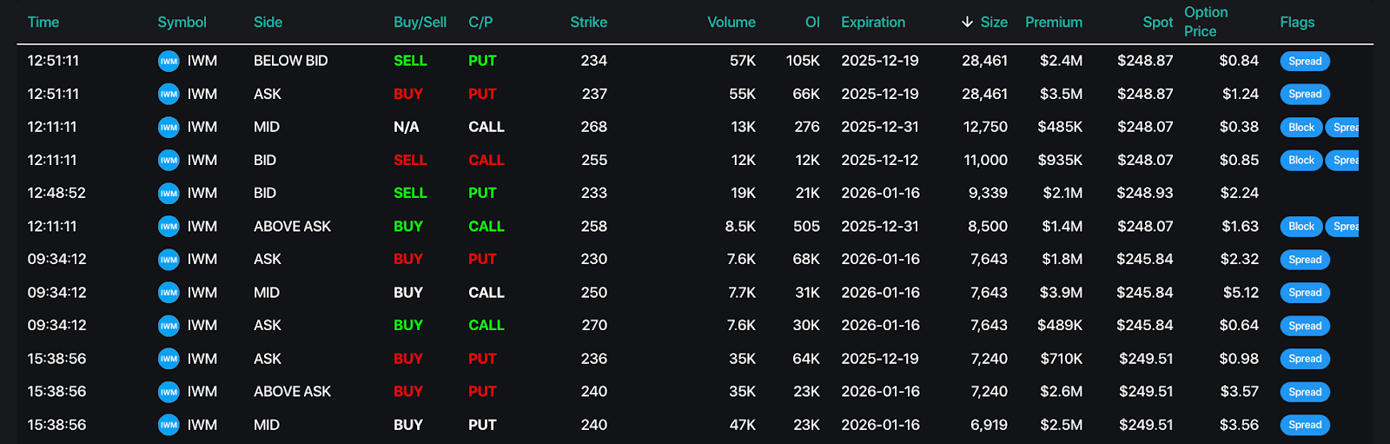Click the sort arrow beside Size header
Image resolution: width=1390 pixels, height=444 pixels.
pyautogui.click(x=967, y=23)
